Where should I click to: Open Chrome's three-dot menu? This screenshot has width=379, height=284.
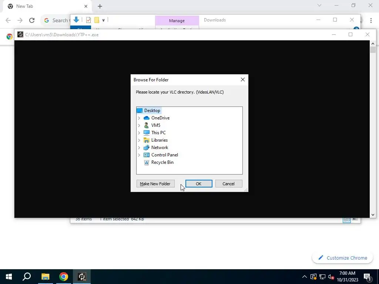click(x=371, y=21)
